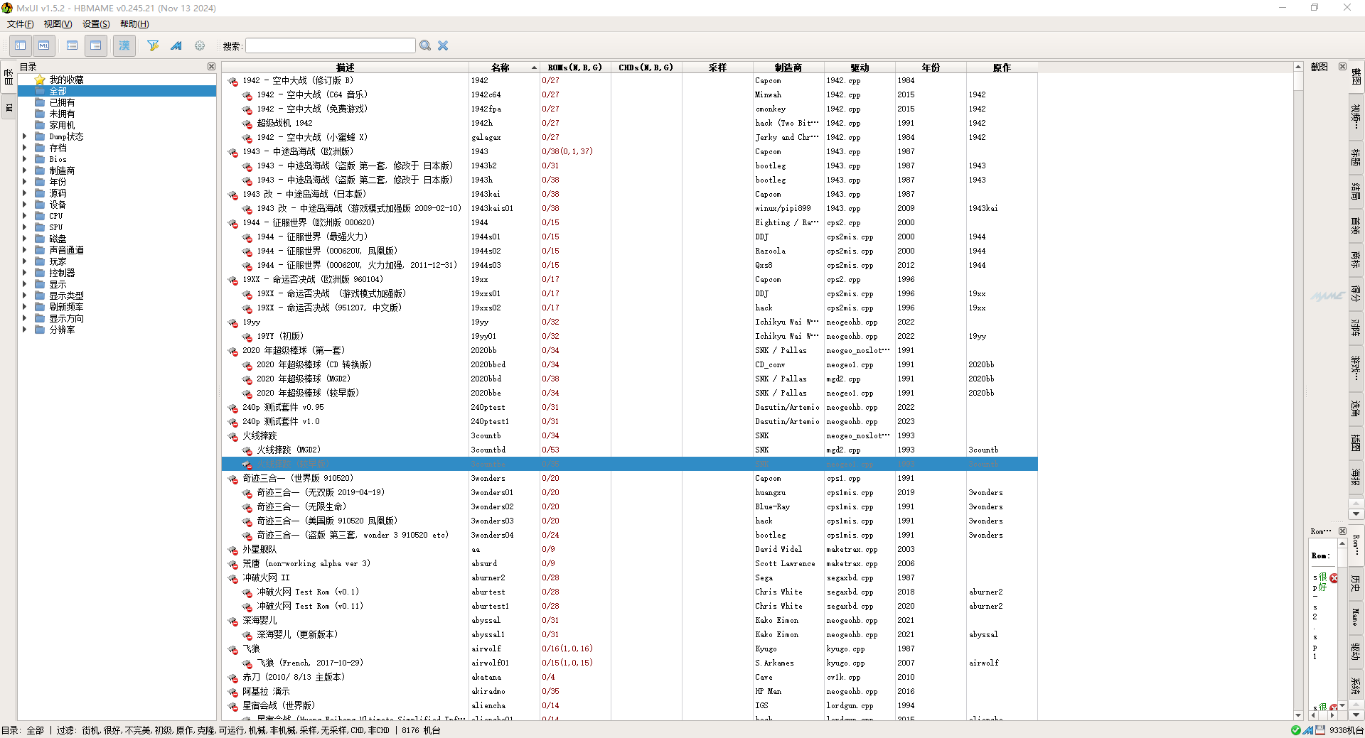Click icon of 赤刀 (2010/8/13 主版本) row
This screenshot has width=1365, height=738.
[233, 678]
